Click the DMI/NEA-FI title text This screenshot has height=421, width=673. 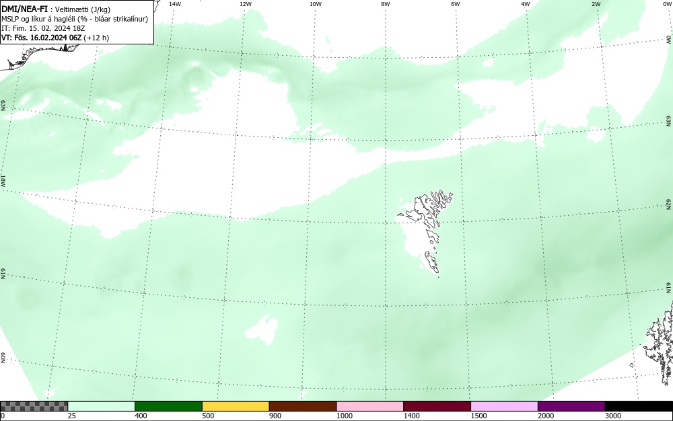tap(24, 9)
